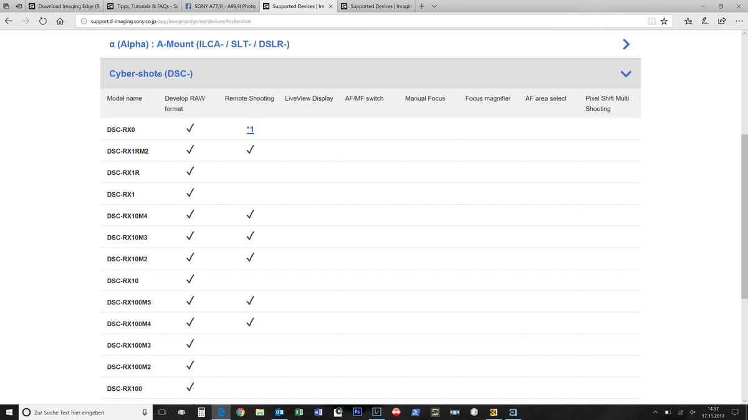The height and width of the screenshot is (420, 748).
Task: Click the Share icon in Edge toolbar
Action: [722, 21]
